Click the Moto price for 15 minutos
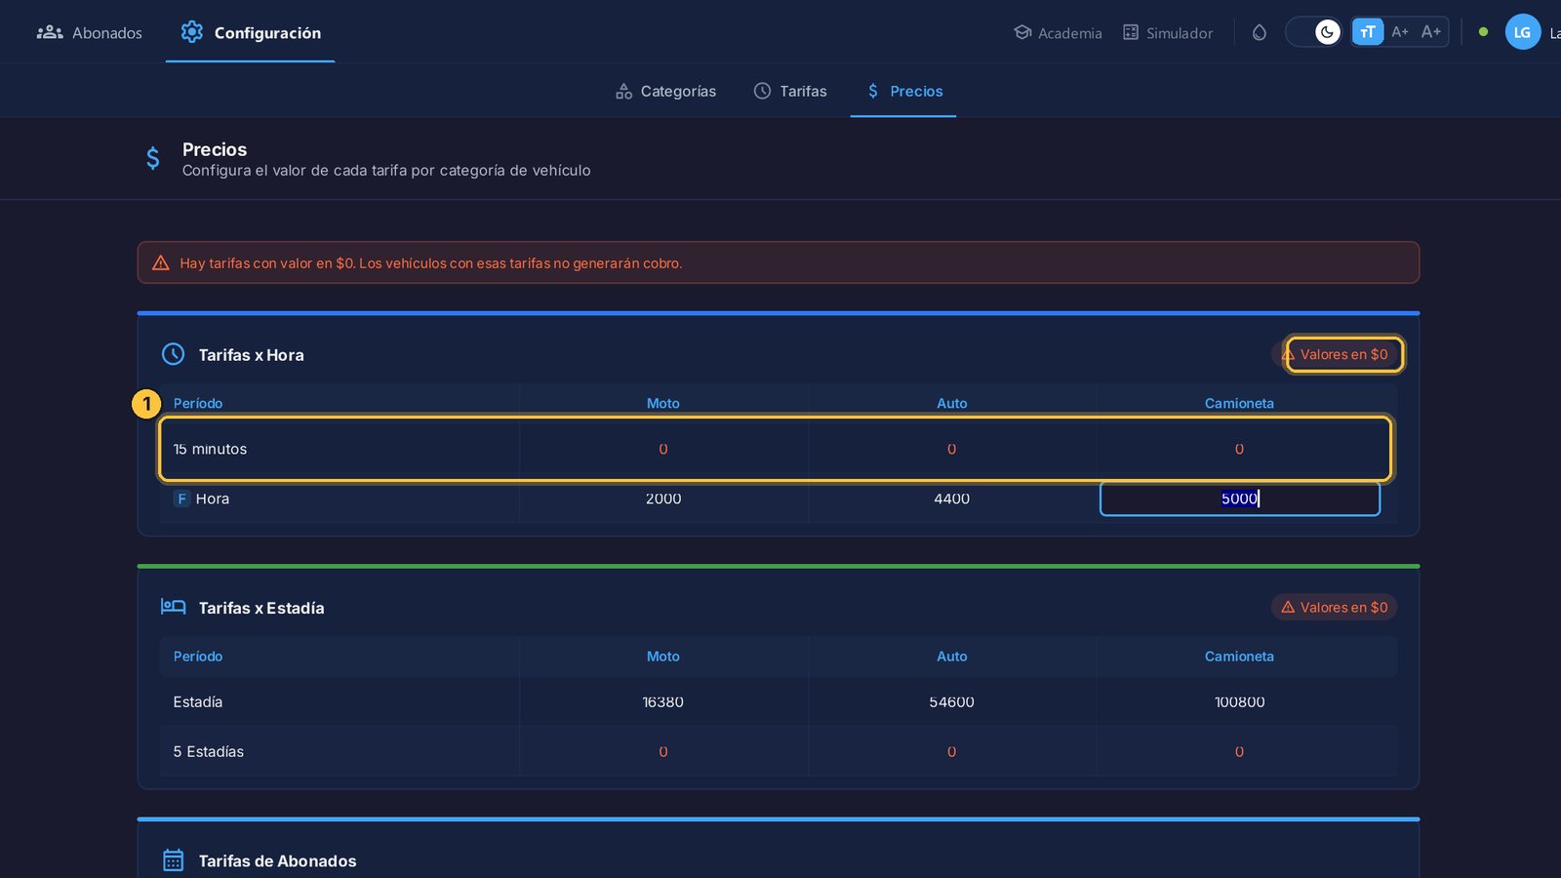 point(663,449)
